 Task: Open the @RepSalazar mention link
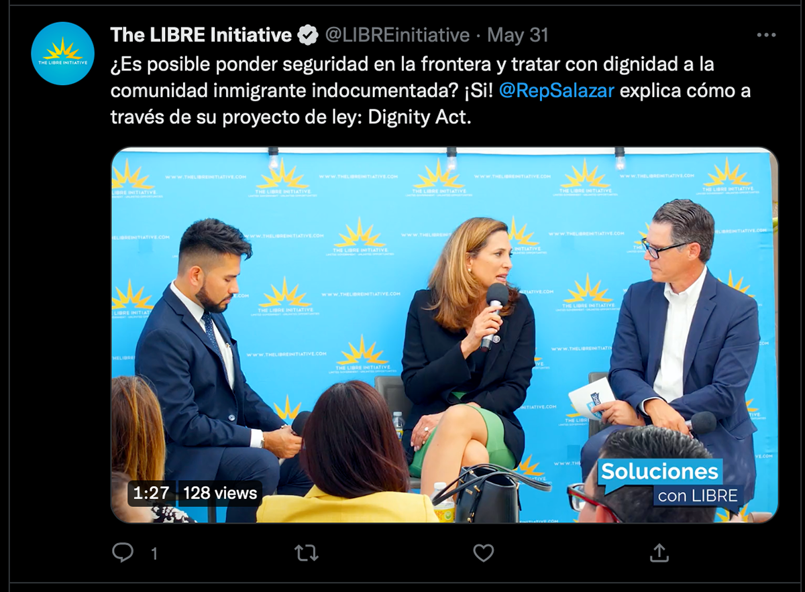557,91
